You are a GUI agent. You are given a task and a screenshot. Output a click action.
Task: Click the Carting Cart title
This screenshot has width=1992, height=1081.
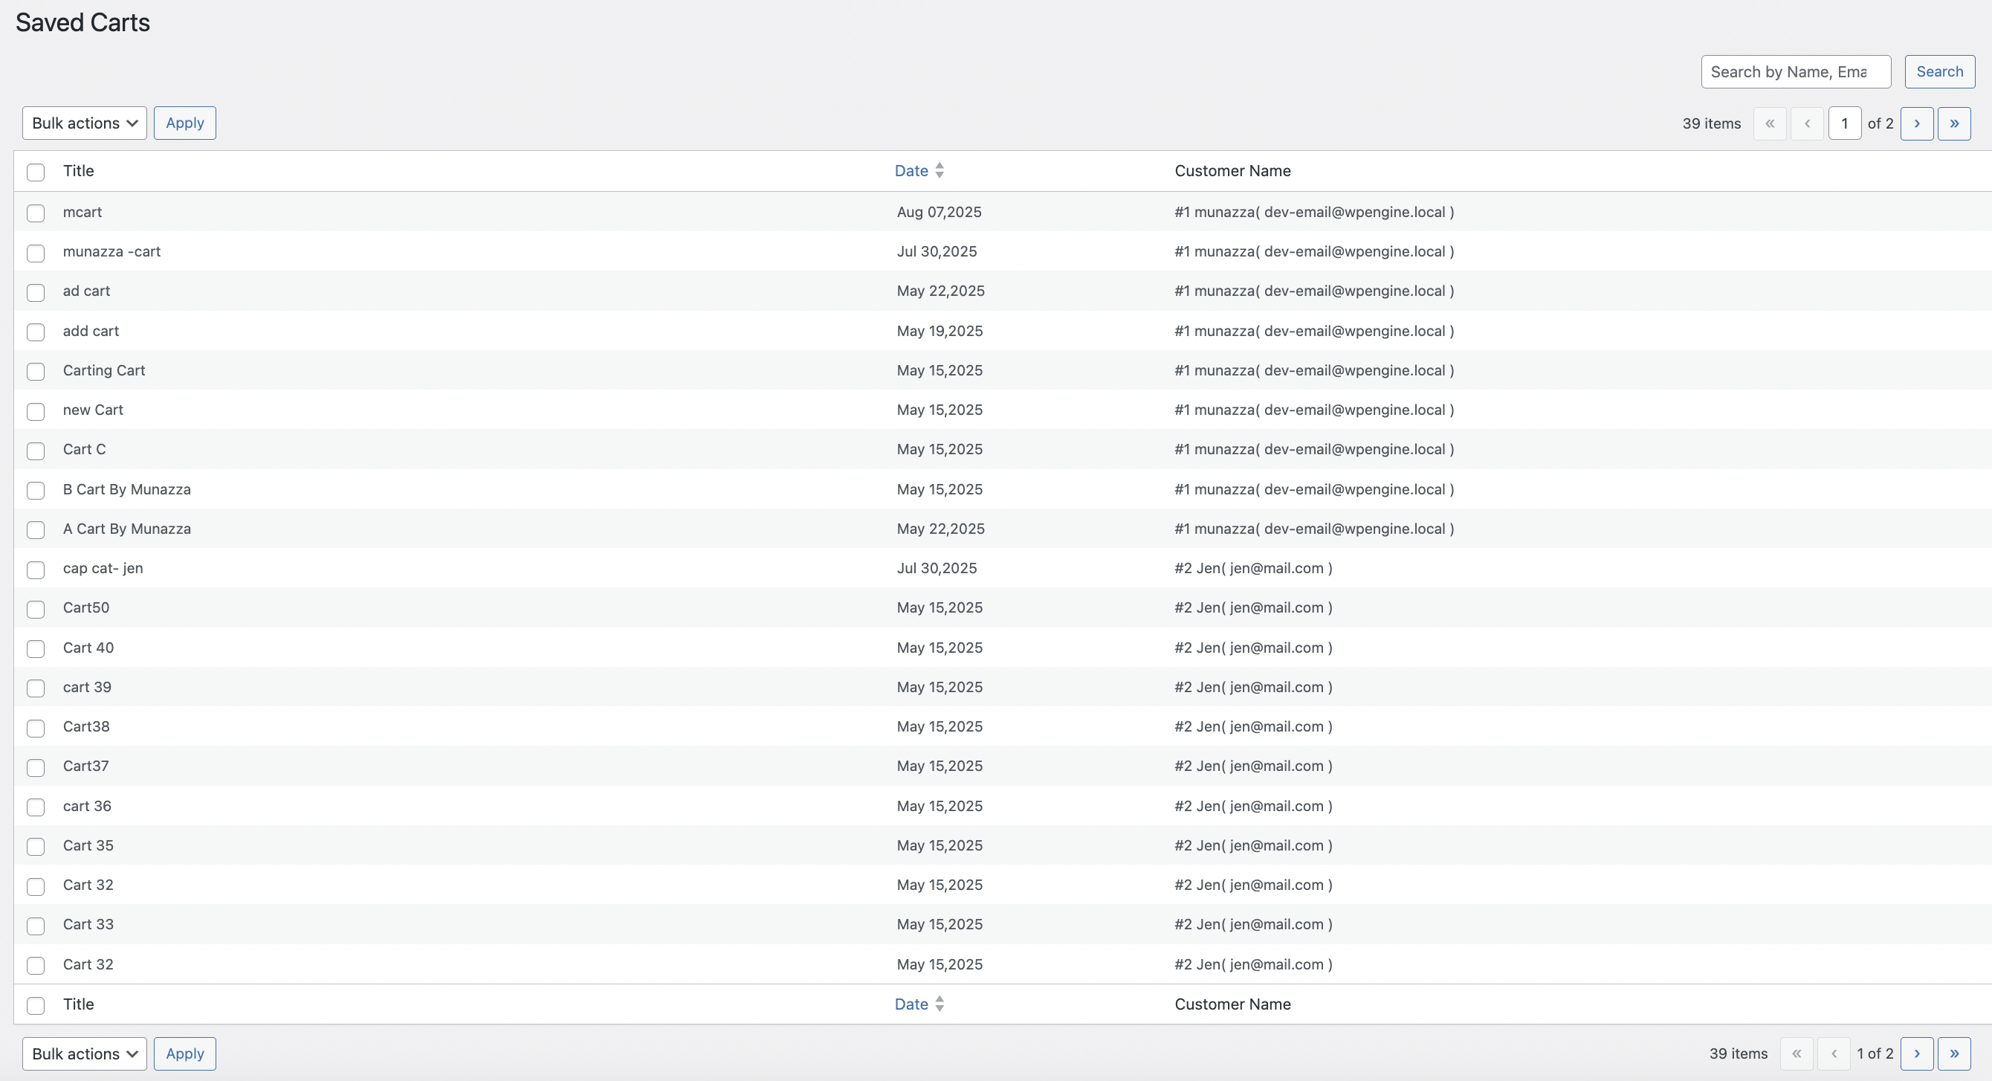tap(103, 370)
